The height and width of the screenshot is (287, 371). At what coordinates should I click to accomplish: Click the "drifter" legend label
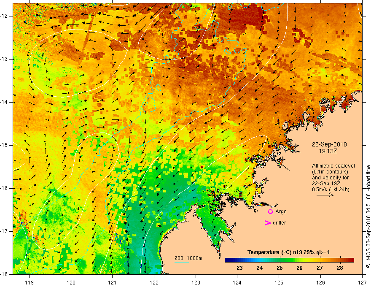coord(279,223)
